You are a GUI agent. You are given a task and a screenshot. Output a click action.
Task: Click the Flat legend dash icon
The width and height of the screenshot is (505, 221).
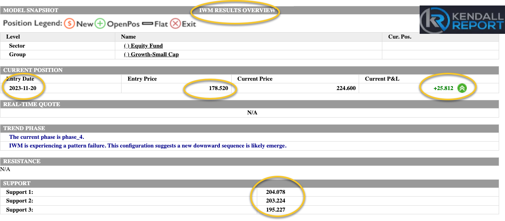point(147,24)
